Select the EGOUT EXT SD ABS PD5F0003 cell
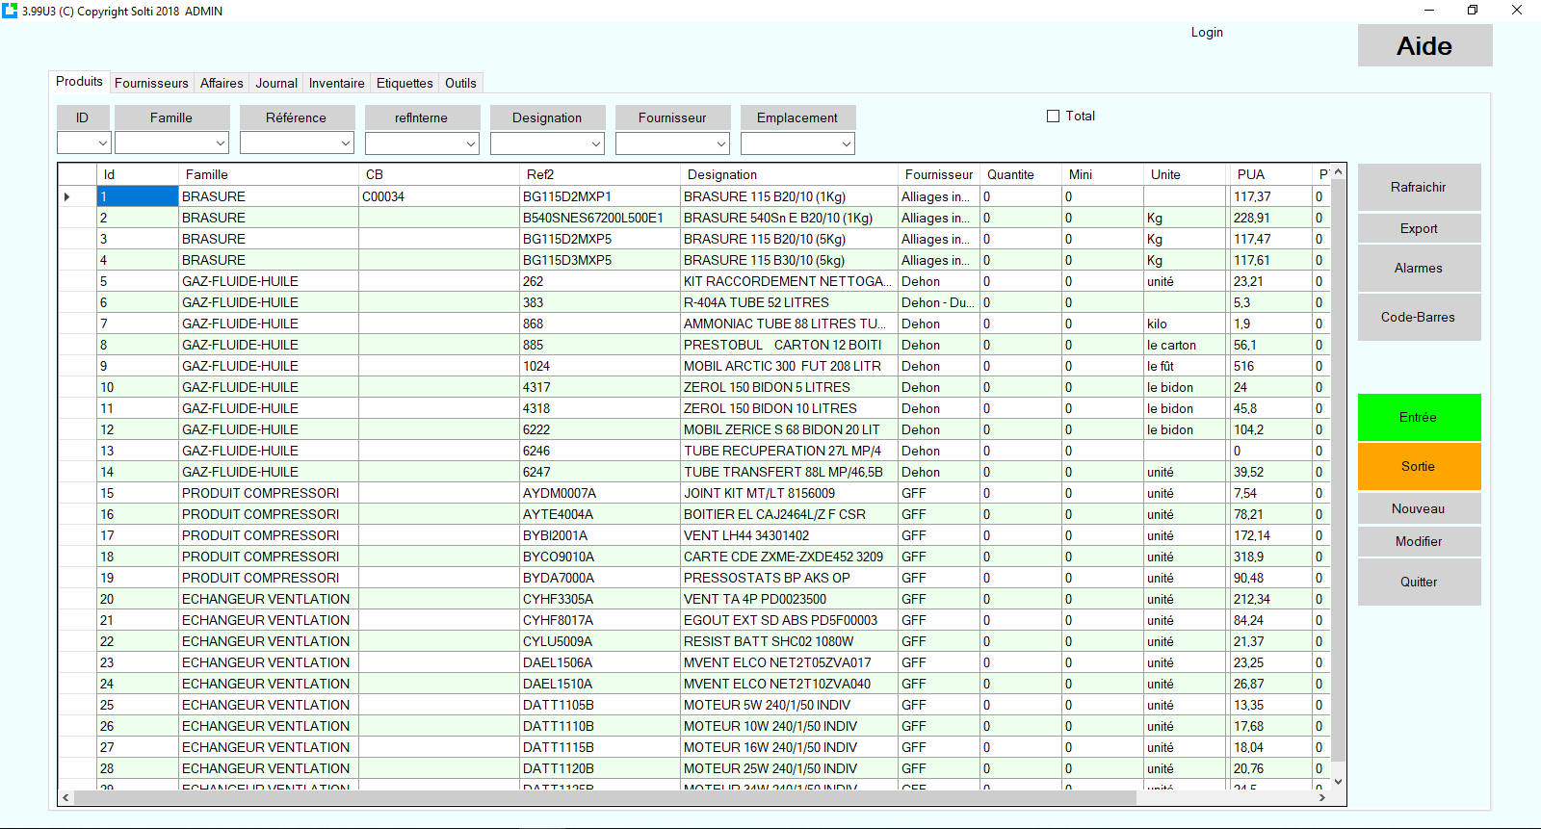The height and width of the screenshot is (829, 1541). tap(790, 620)
